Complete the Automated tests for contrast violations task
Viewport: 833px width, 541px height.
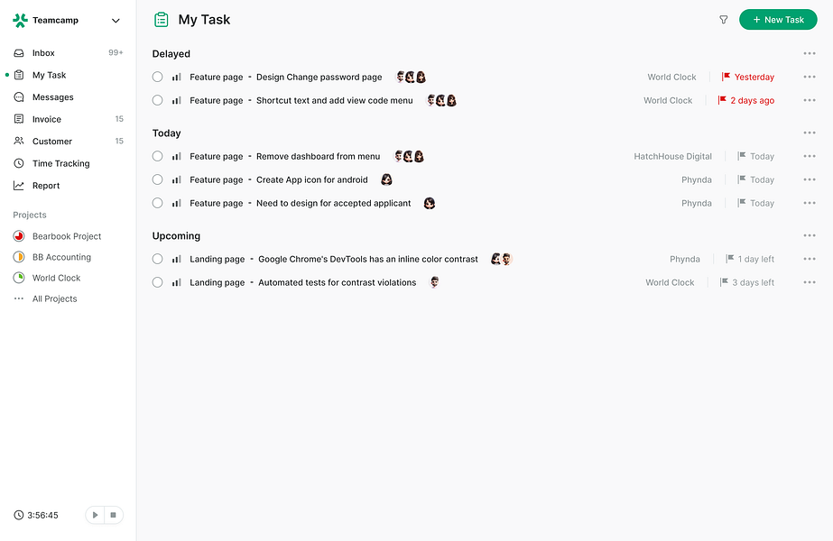157,282
